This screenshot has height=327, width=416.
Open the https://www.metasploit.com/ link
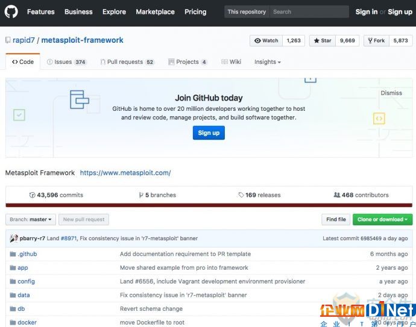(x=125, y=173)
